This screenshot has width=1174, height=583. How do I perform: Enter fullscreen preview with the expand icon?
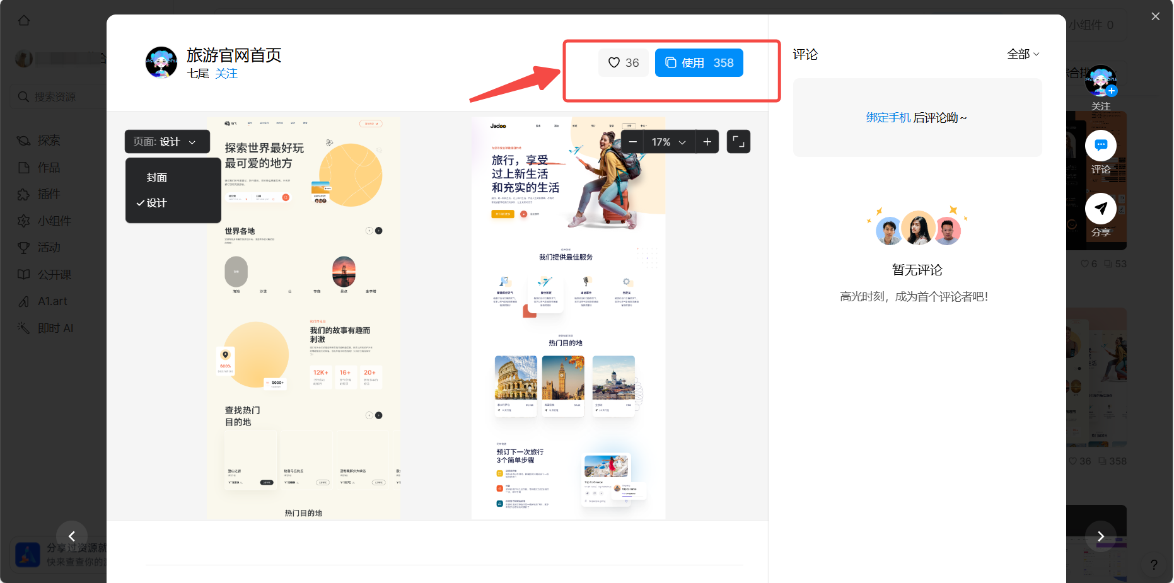(x=738, y=142)
